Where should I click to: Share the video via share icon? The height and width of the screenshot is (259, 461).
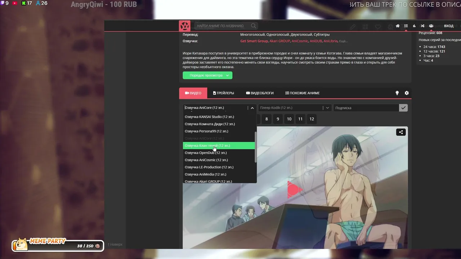click(x=401, y=132)
